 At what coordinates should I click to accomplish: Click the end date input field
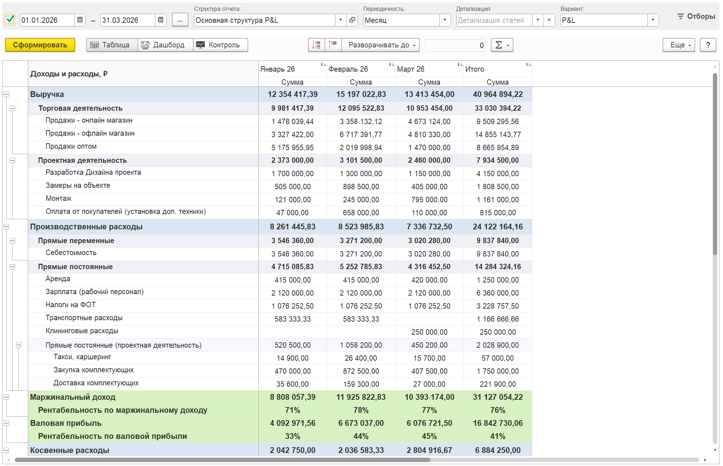click(x=128, y=20)
